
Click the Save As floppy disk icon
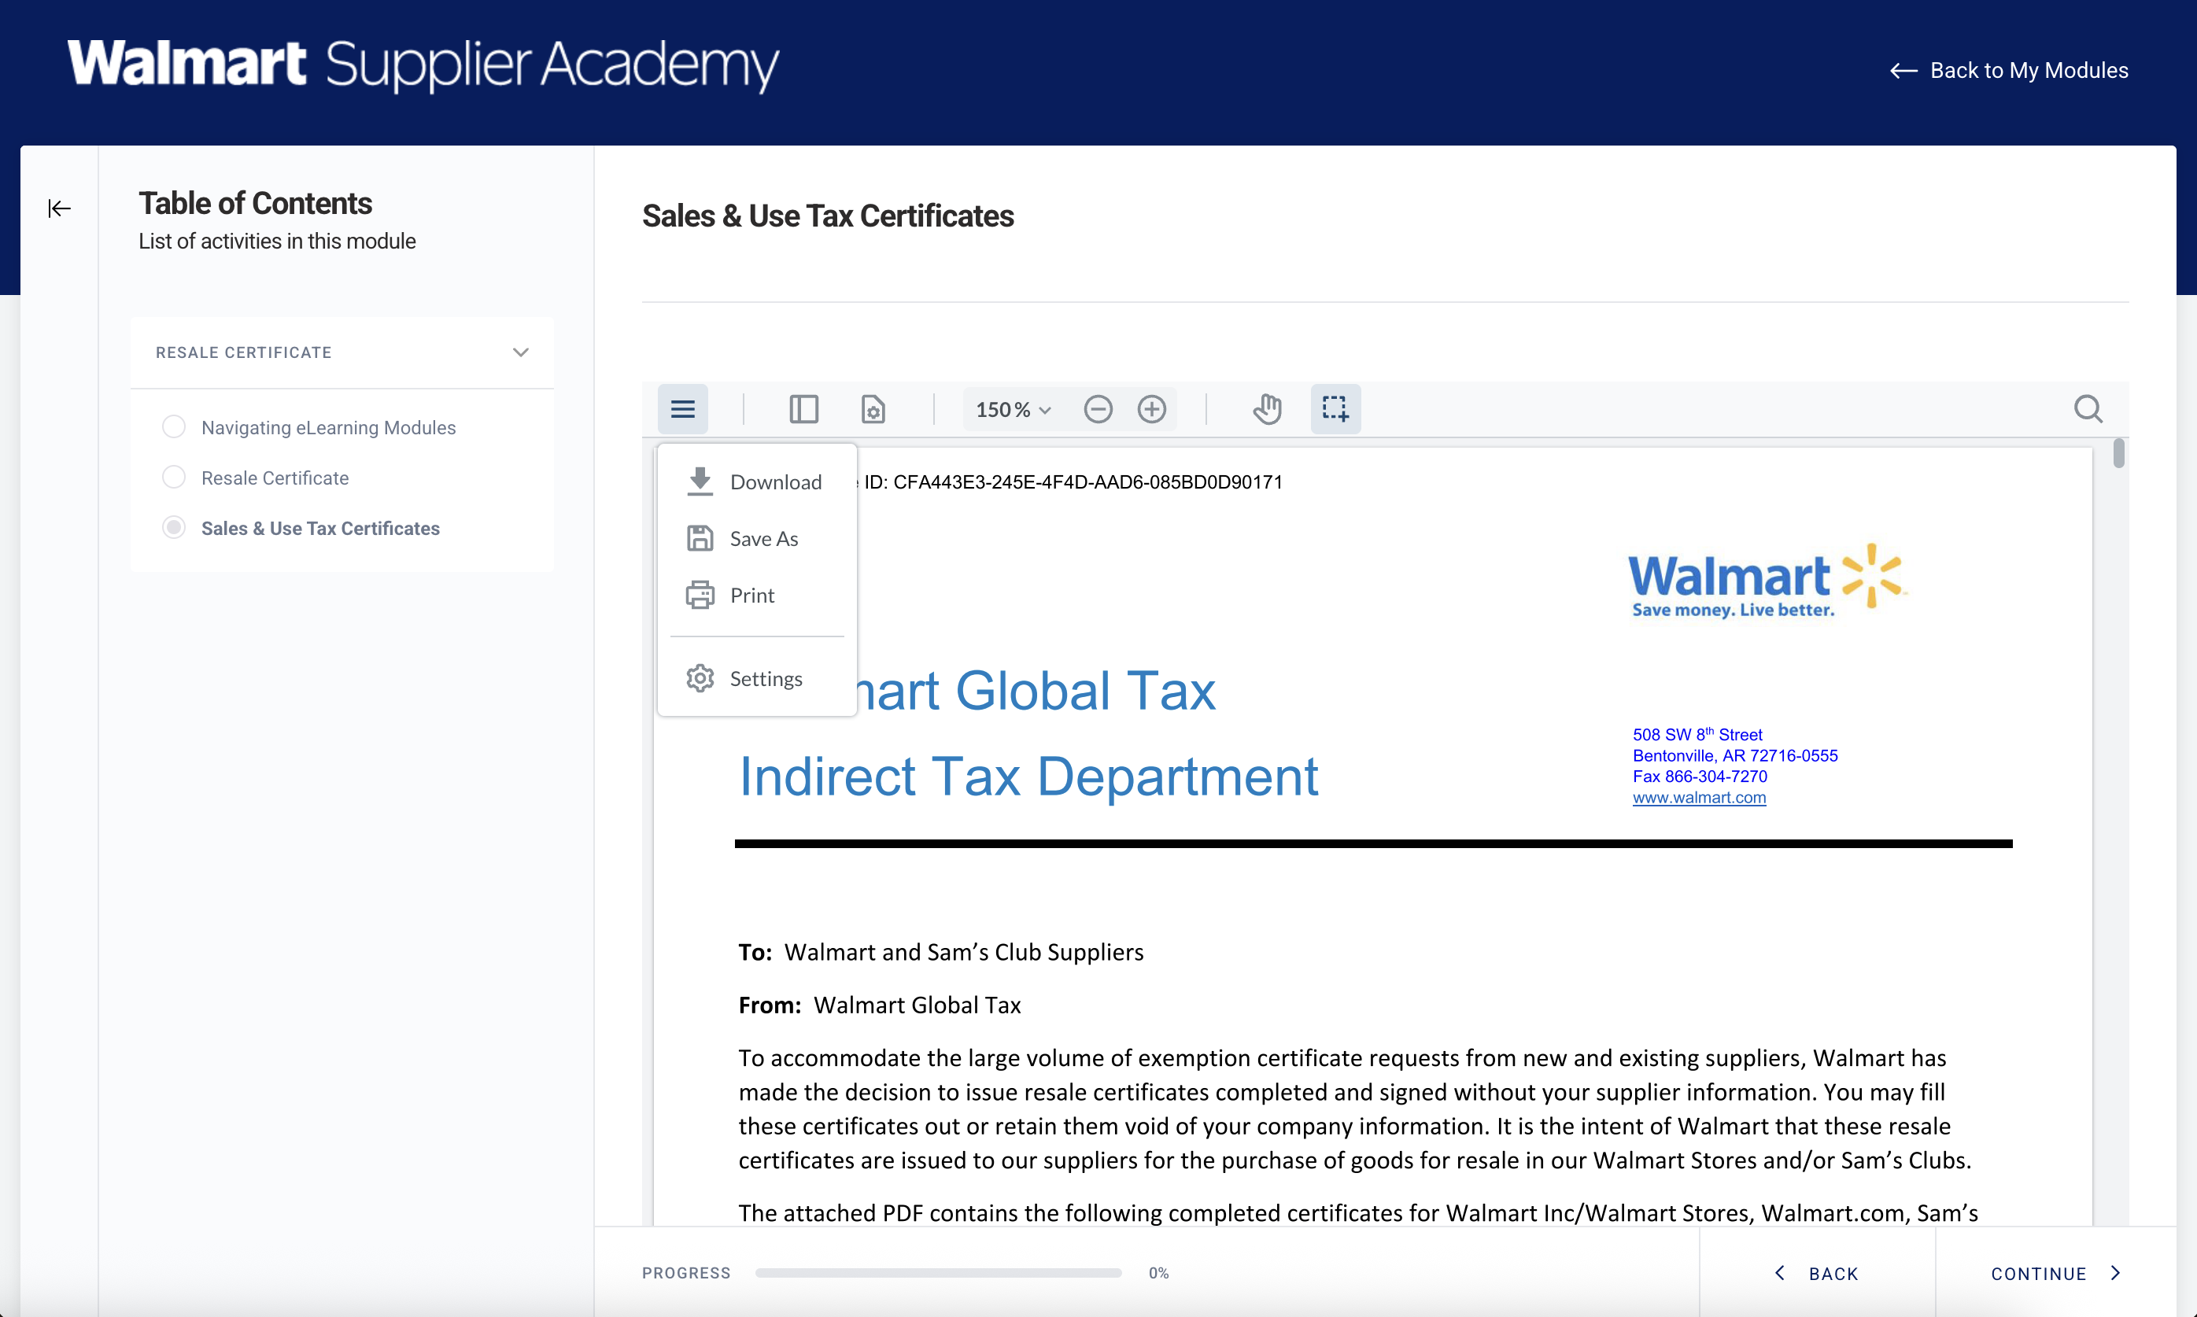click(x=700, y=538)
